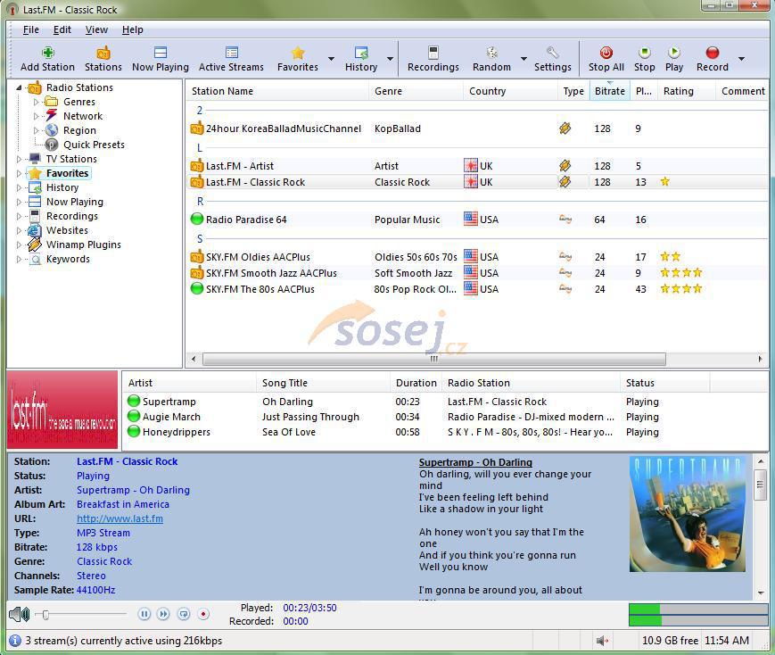Click the round record dot button in player

[203, 615]
